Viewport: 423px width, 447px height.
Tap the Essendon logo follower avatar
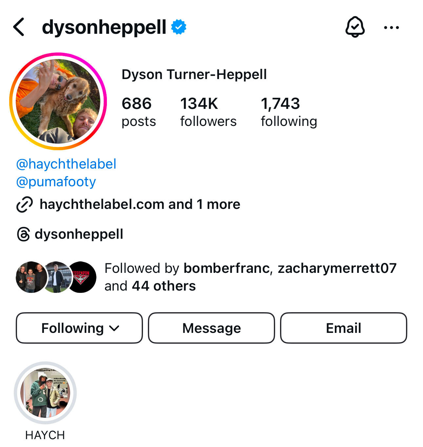tap(81, 277)
